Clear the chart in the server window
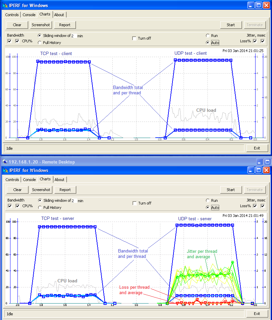Viewport: 272px width, 320px height. tap(17, 190)
